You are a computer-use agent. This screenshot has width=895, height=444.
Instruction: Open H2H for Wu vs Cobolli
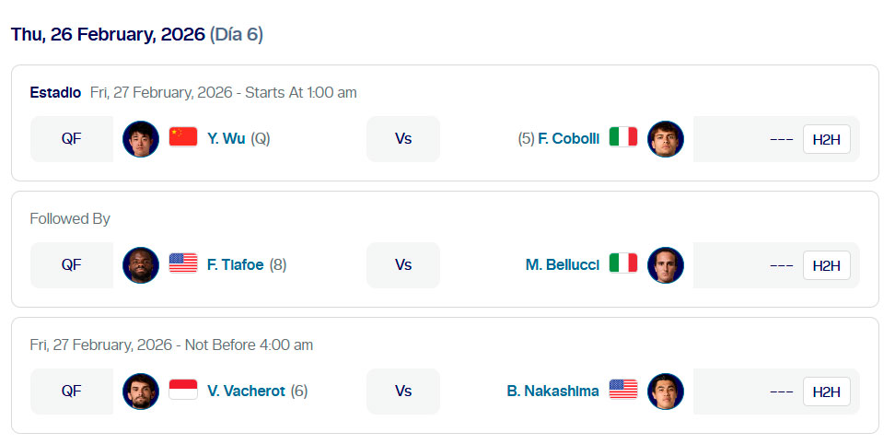tap(826, 139)
